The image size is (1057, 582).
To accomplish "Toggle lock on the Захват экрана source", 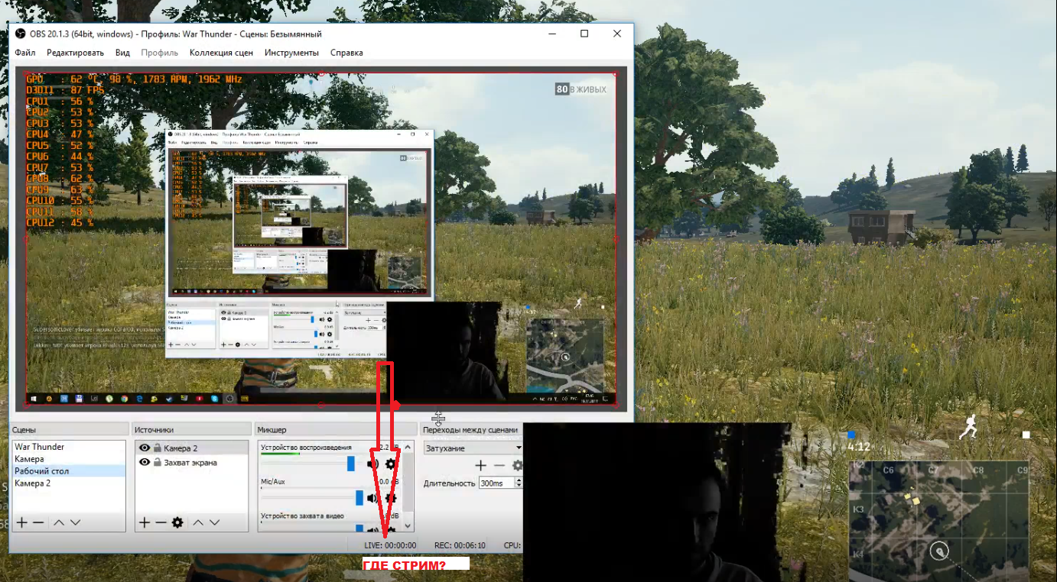I will (x=157, y=463).
